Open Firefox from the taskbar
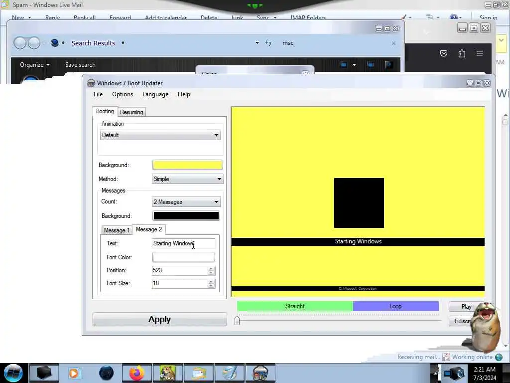The width and height of the screenshot is (510, 383). (137, 373)
